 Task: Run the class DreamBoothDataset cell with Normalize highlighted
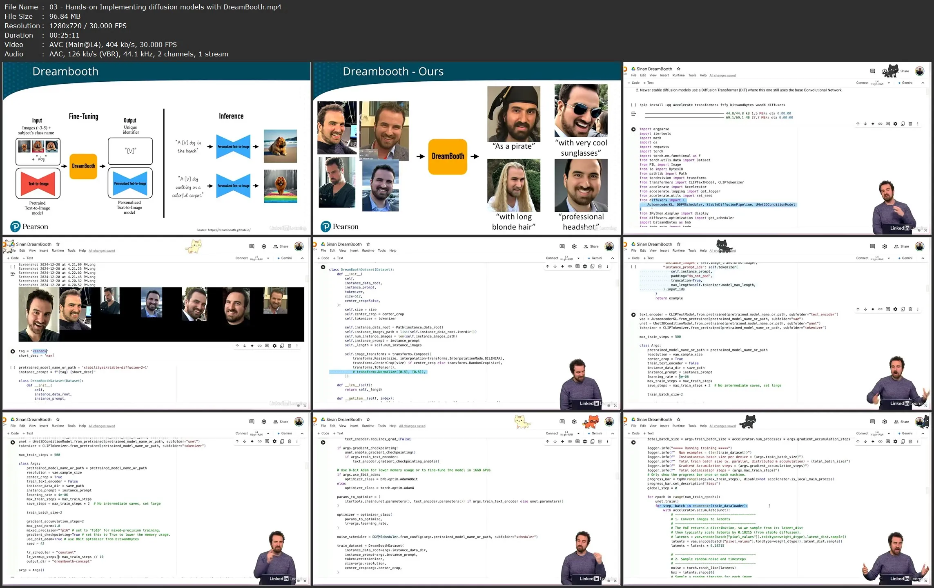pyautogui.click(x=323, y=267)
